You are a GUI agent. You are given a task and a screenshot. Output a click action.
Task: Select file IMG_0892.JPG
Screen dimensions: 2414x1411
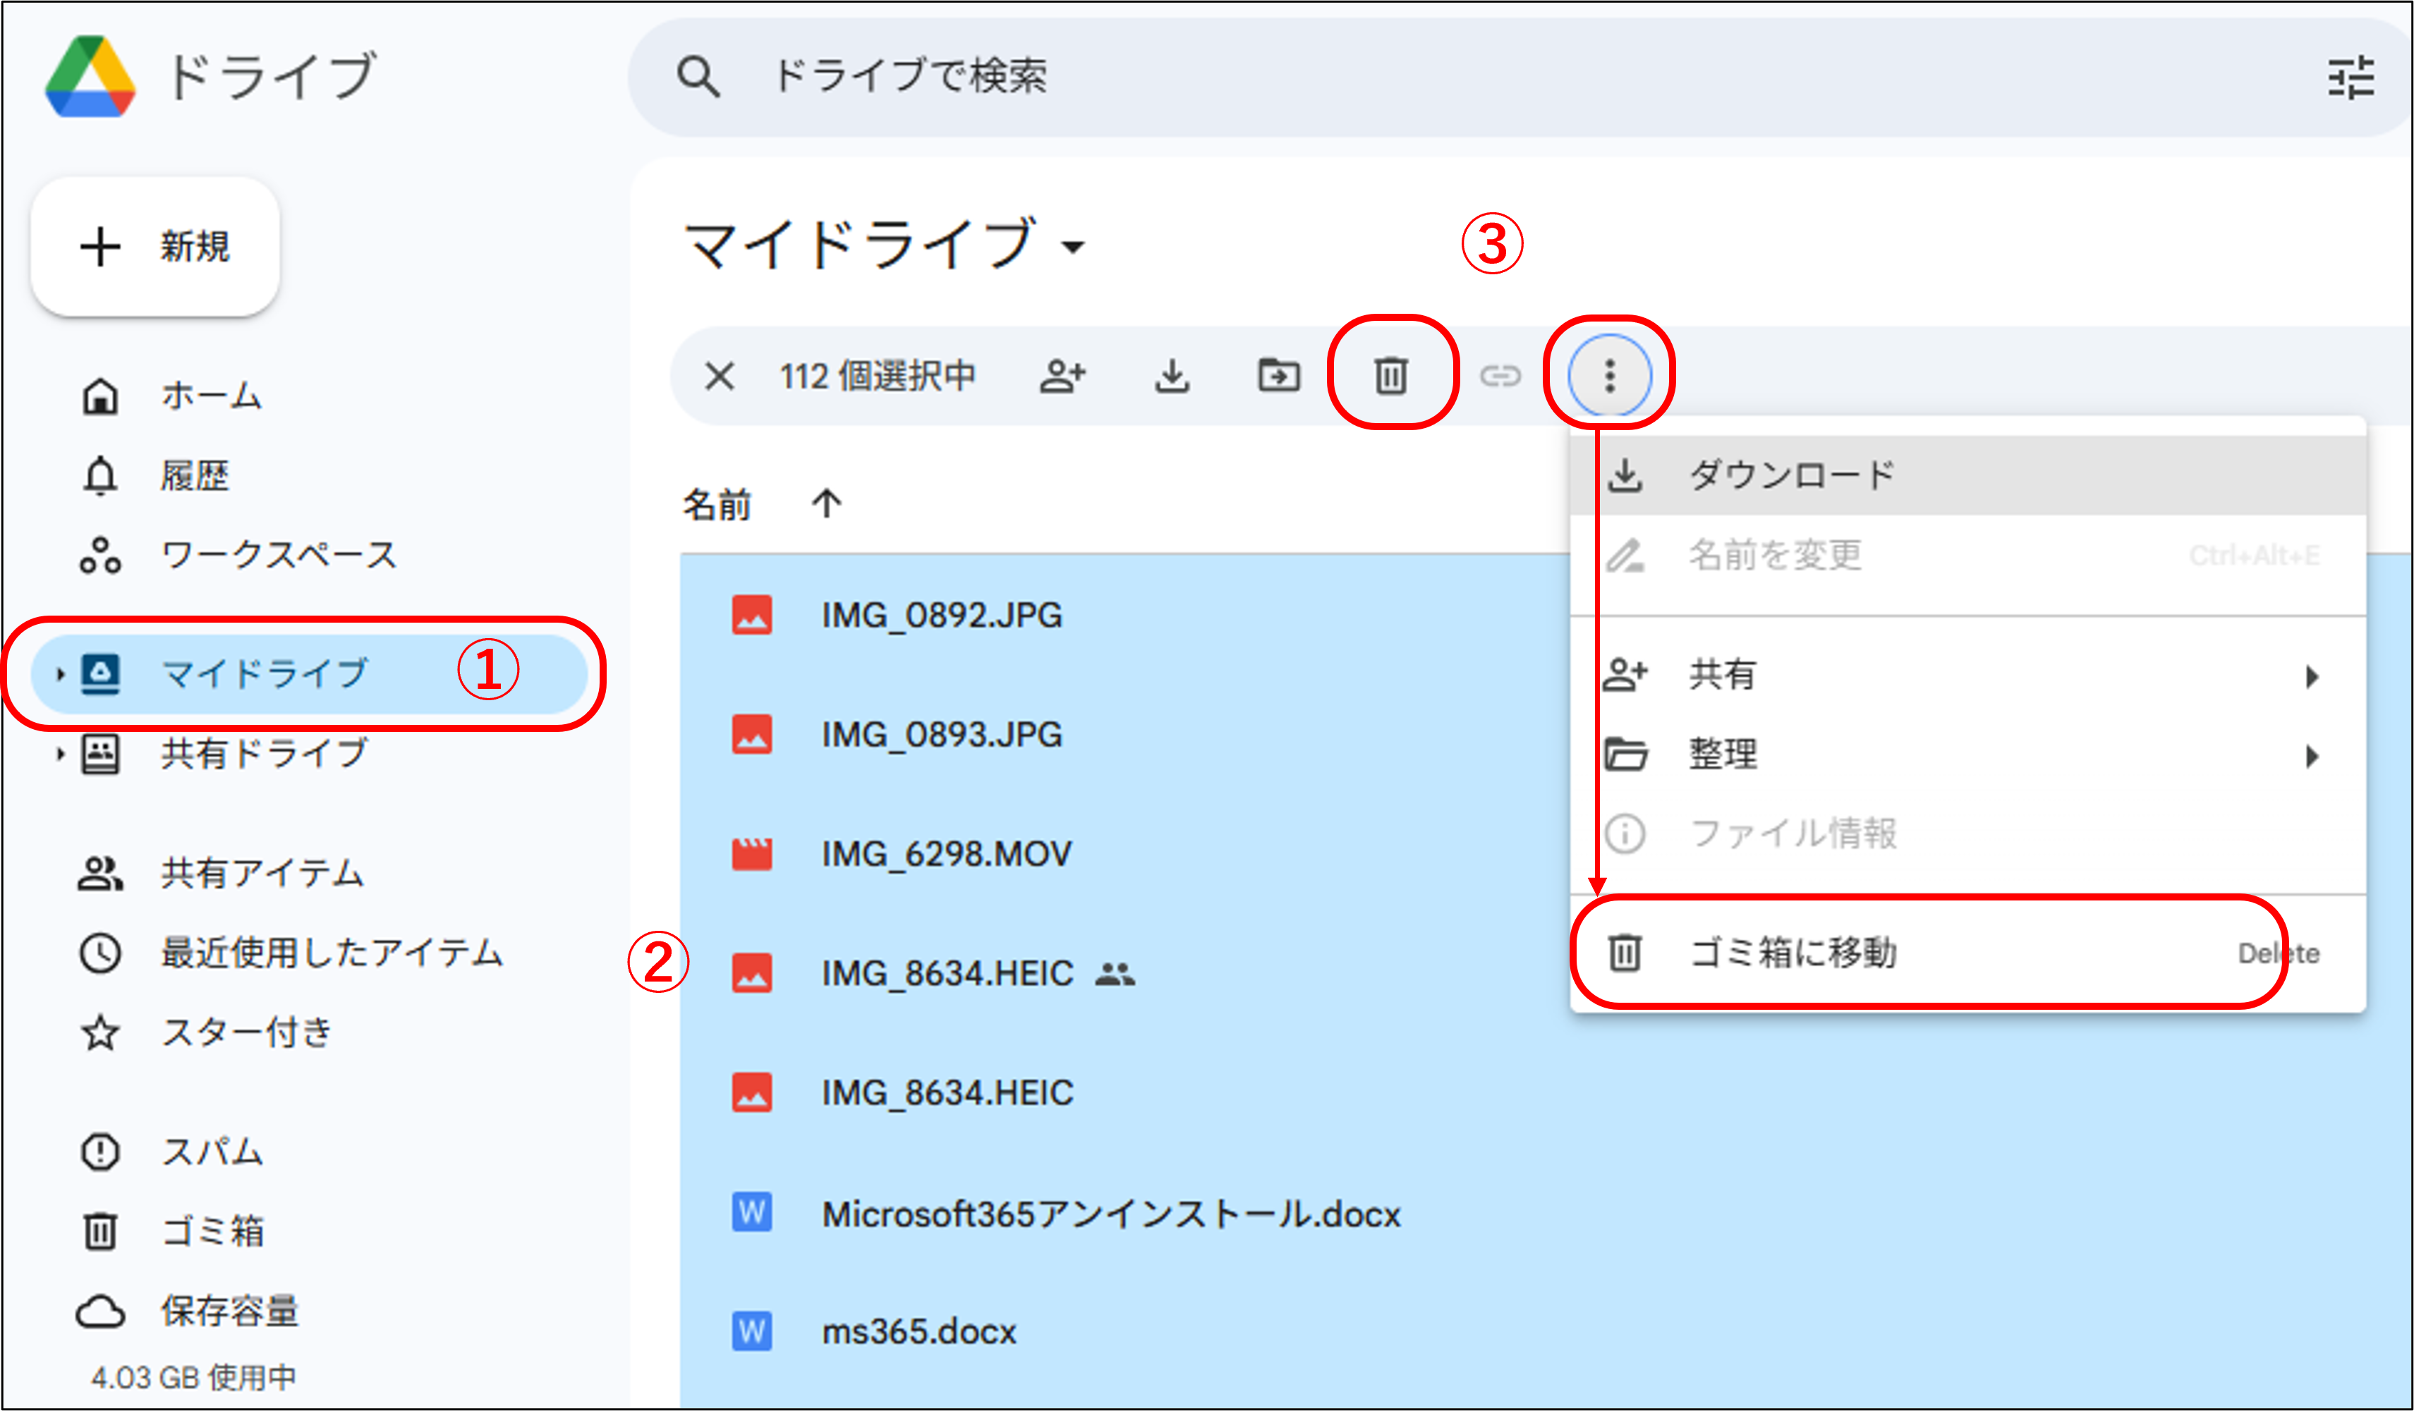pos(1126,616)
